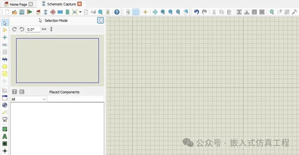
Task: Pick parts from libraries magnifier icon
Action: coord(272,12)
